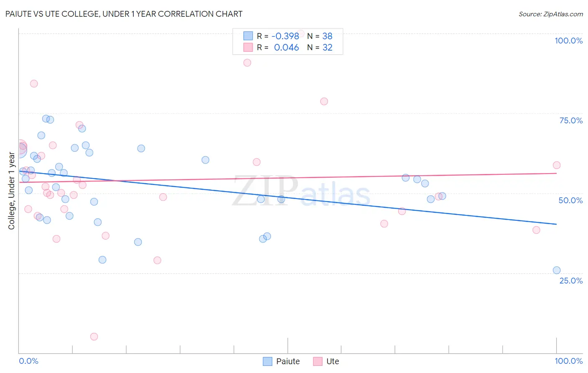Click the pink Ute legend swatch
Image resolution: width=588 pixels, height=373 pixels.
click(x=318, y=361)
